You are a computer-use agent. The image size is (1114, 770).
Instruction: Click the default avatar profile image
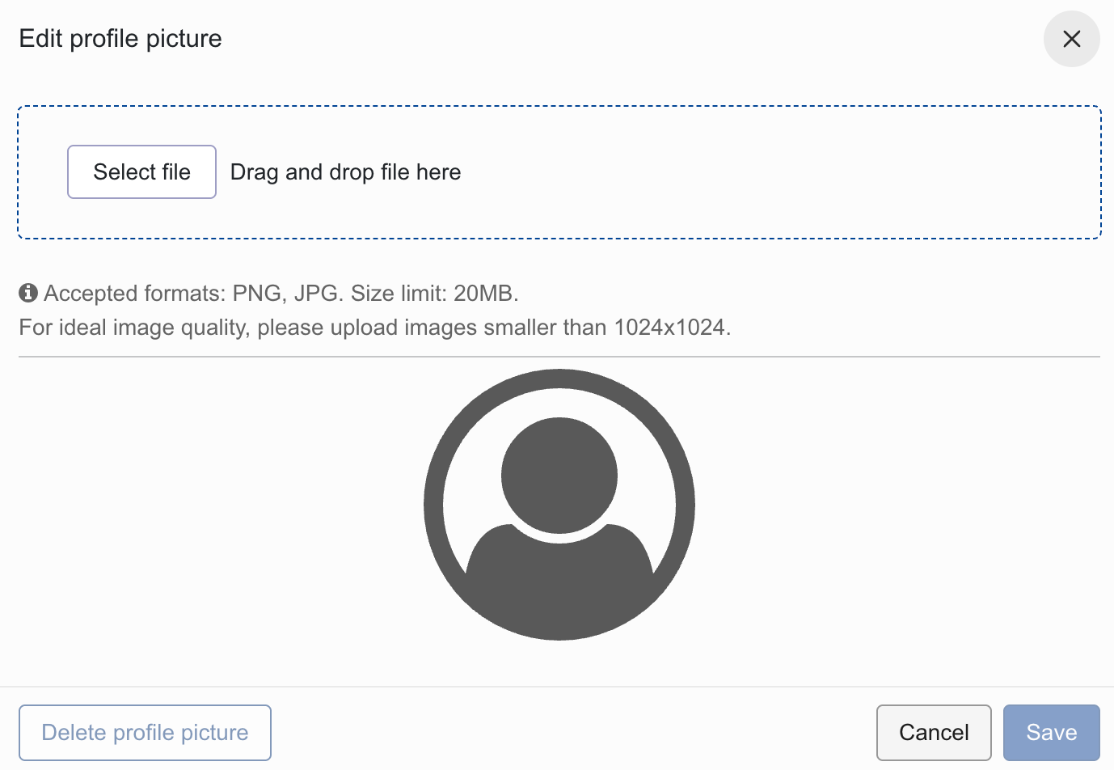[559, 505]
